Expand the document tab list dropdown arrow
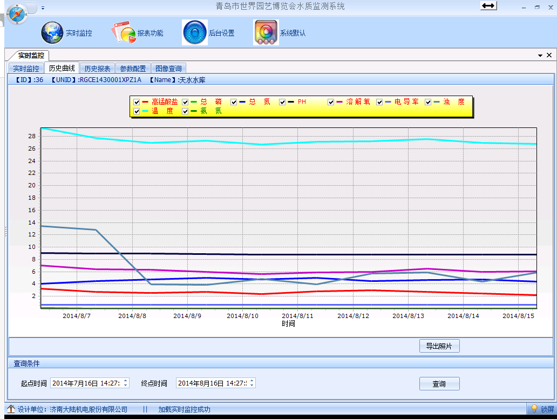The height and width of the screenshot is (419, 557). pyautogui.click(x=540, y=56)
